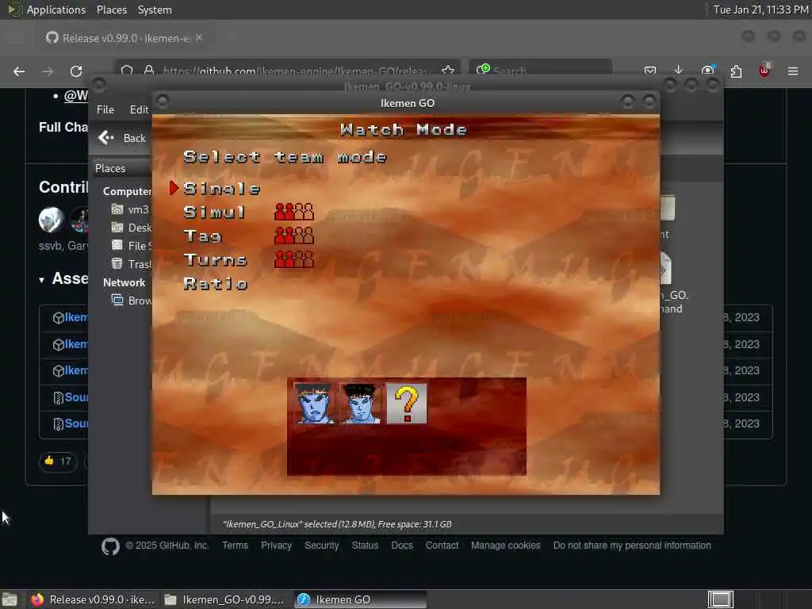The width and height of the screenshot is (812, 609).
Task: Switch to Ikemen GO taskbar item
Action: (x=360, y=599)
